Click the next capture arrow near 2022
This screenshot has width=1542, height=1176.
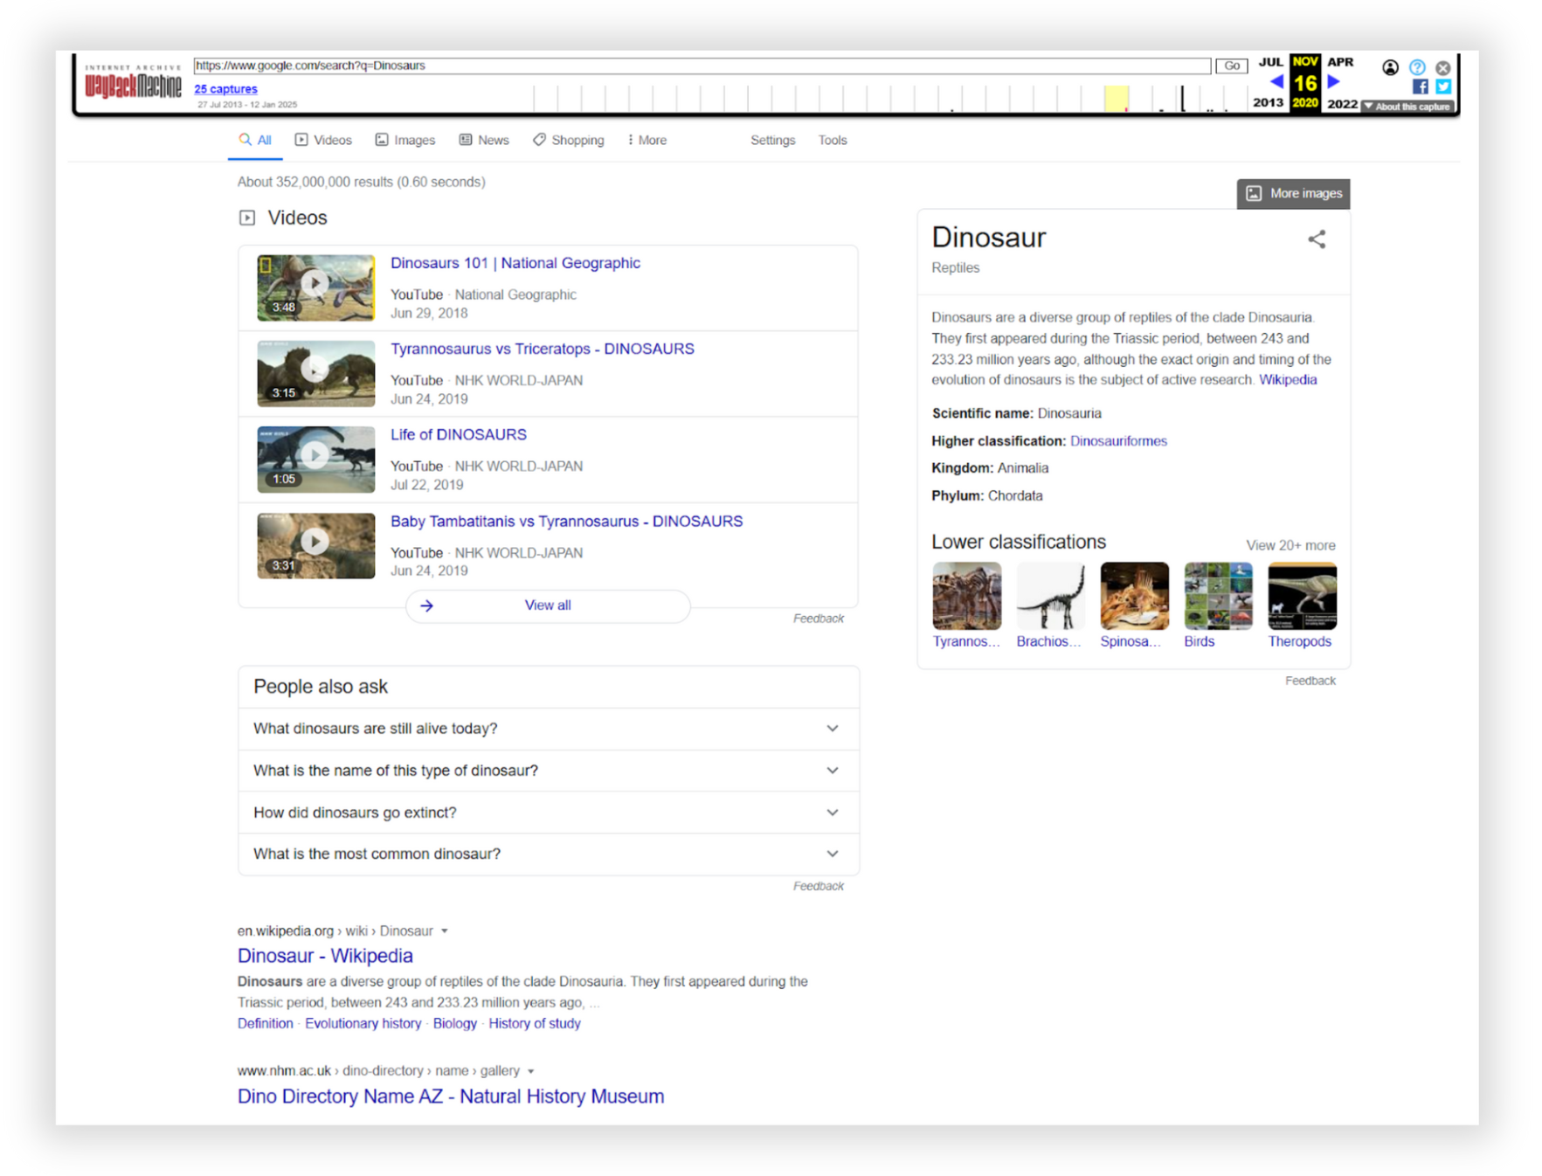click(1334, 81)
